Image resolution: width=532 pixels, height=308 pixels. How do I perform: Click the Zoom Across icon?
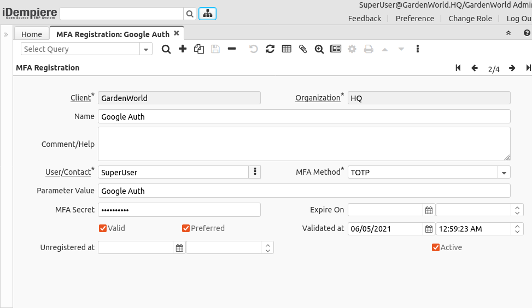[319, 49]
